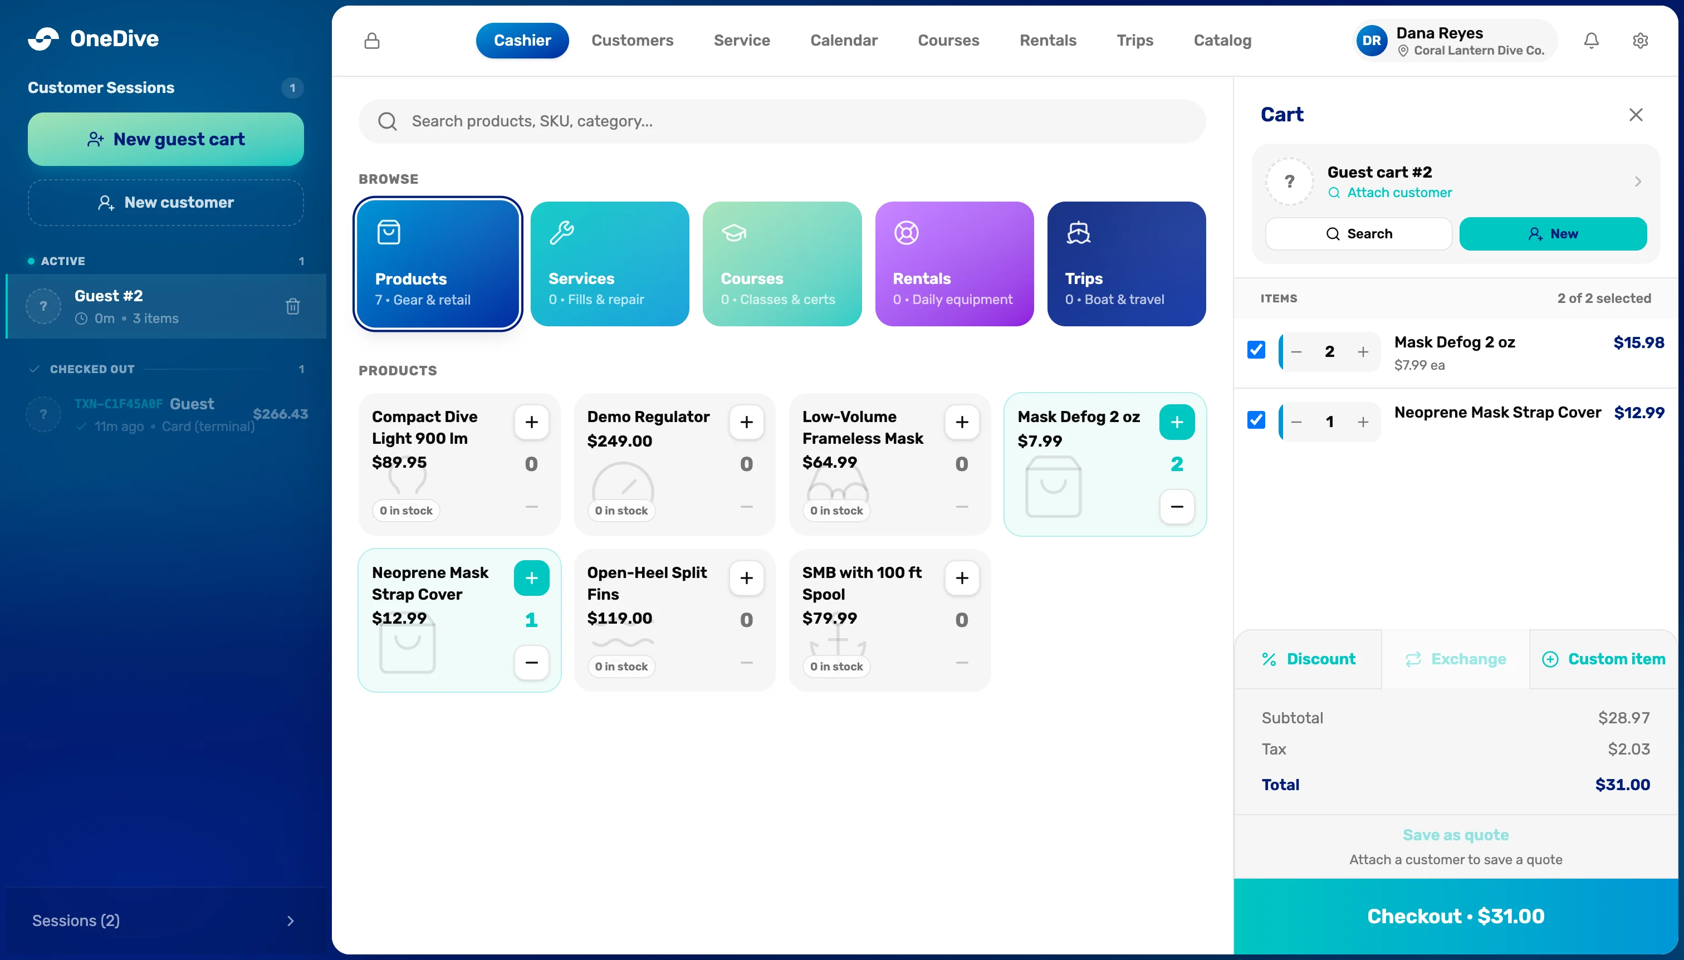
Task: Add a Custom item to the cart
Action: [1604, 659]
